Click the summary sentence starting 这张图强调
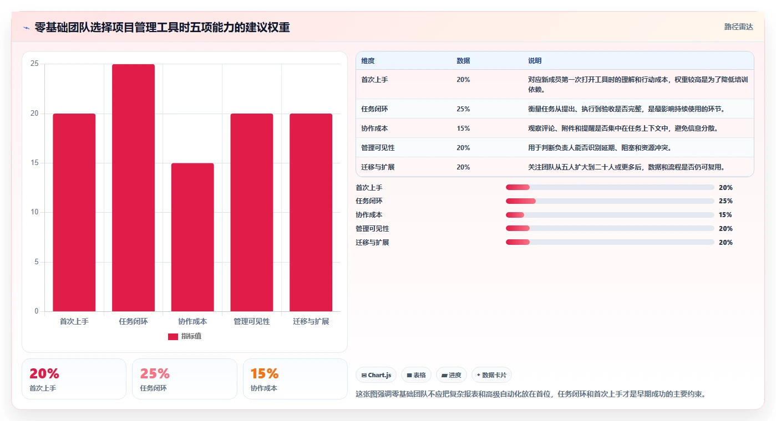Image resolution: width=776 pixels, height=421 pixels. 530,394
